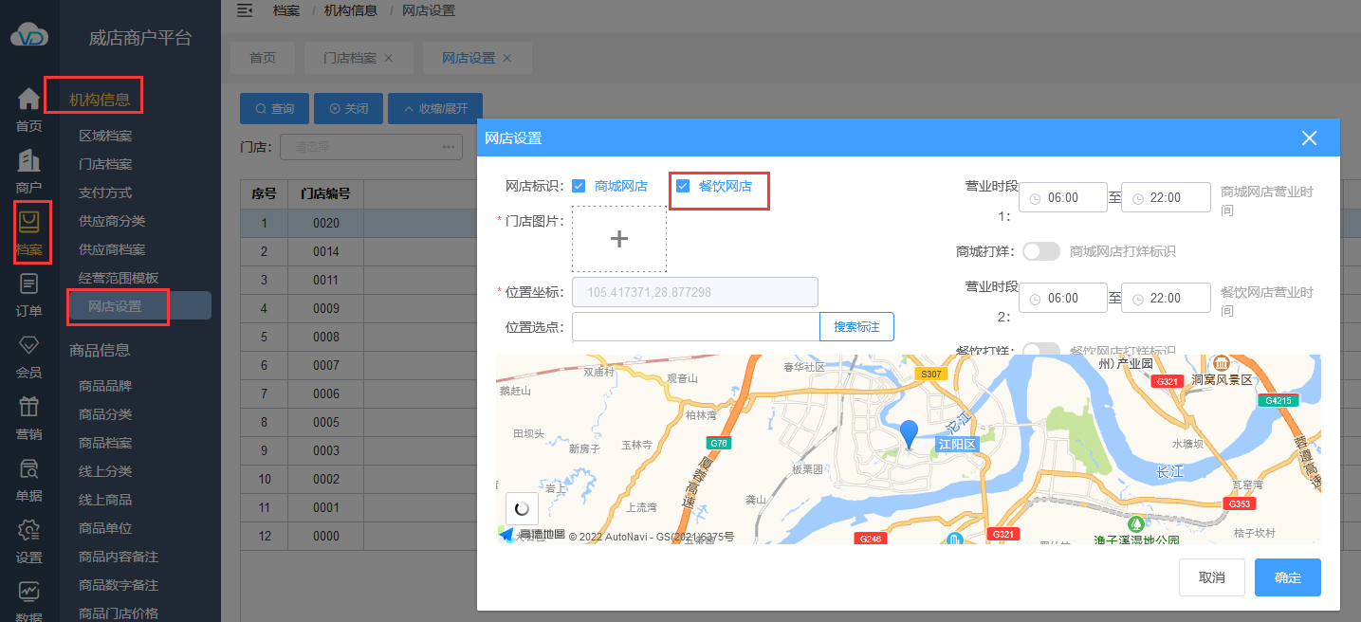
Task: Collapse sidebar with the hamburger menu icon
Action: coord(245,10)
